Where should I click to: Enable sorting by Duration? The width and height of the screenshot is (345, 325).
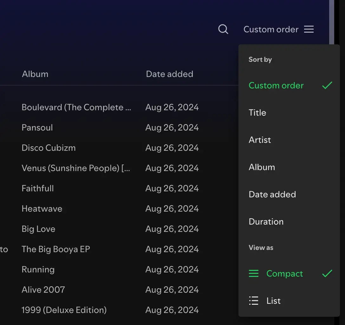point(266,221)
